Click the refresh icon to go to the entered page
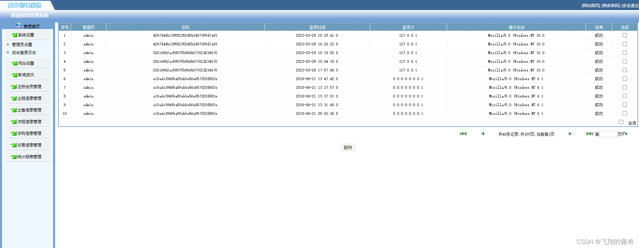The height and width of the screenshot is (248, 639). coord(625,134)
